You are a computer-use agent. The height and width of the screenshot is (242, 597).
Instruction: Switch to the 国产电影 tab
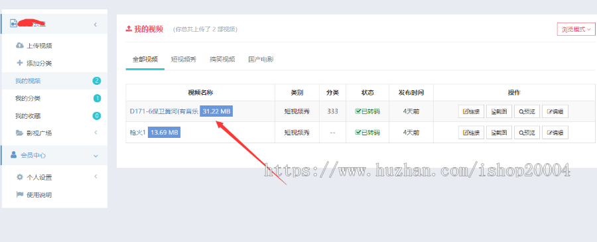coord(261,60)
